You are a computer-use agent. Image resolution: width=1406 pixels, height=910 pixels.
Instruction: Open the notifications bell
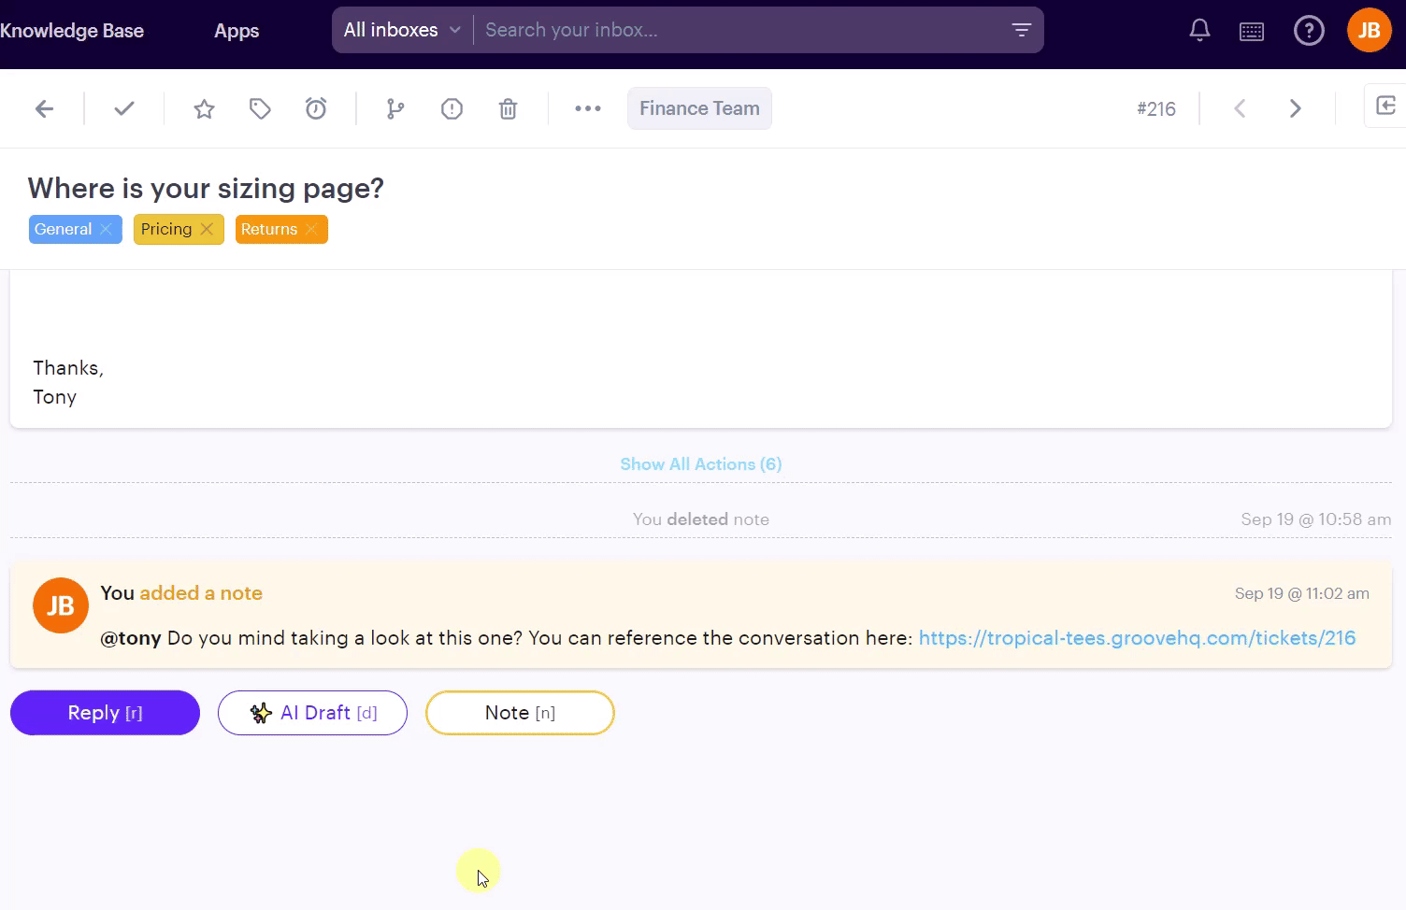[1199, 31]
